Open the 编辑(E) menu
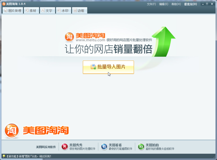Image resolution: width=217 pixels, height=160 pixels. [164, 4]
